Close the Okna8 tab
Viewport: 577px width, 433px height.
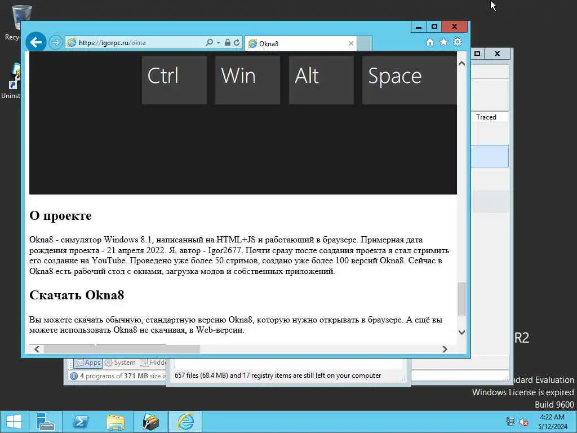click(x=350, y=43)
